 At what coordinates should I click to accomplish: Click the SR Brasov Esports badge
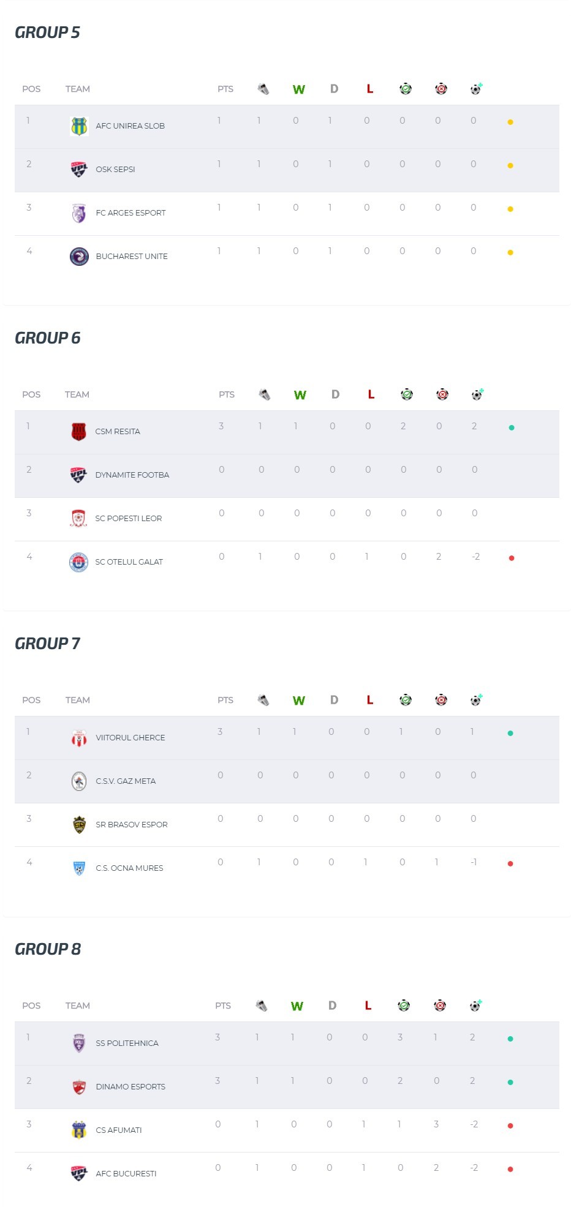tap(79, 825)
